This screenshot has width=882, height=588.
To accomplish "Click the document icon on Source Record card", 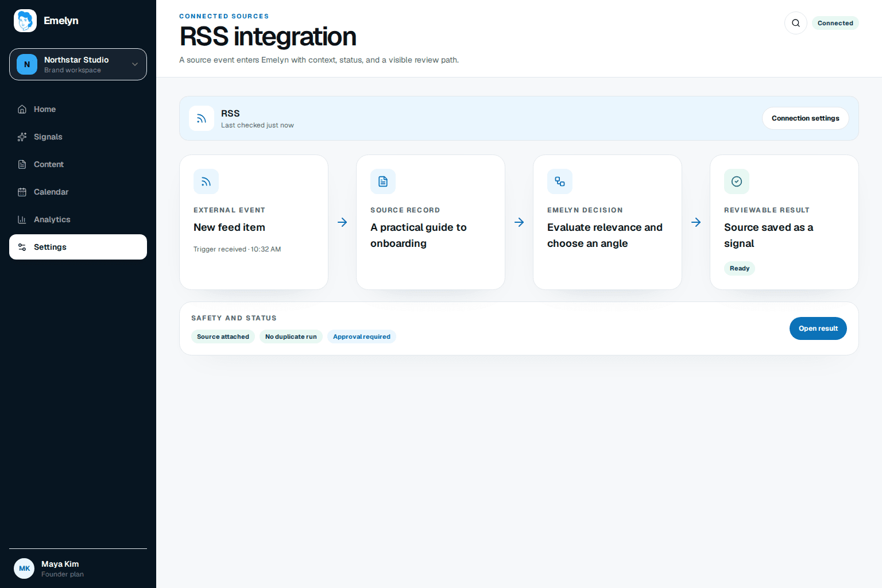I will pyautogui.click(x=383, y=181).
